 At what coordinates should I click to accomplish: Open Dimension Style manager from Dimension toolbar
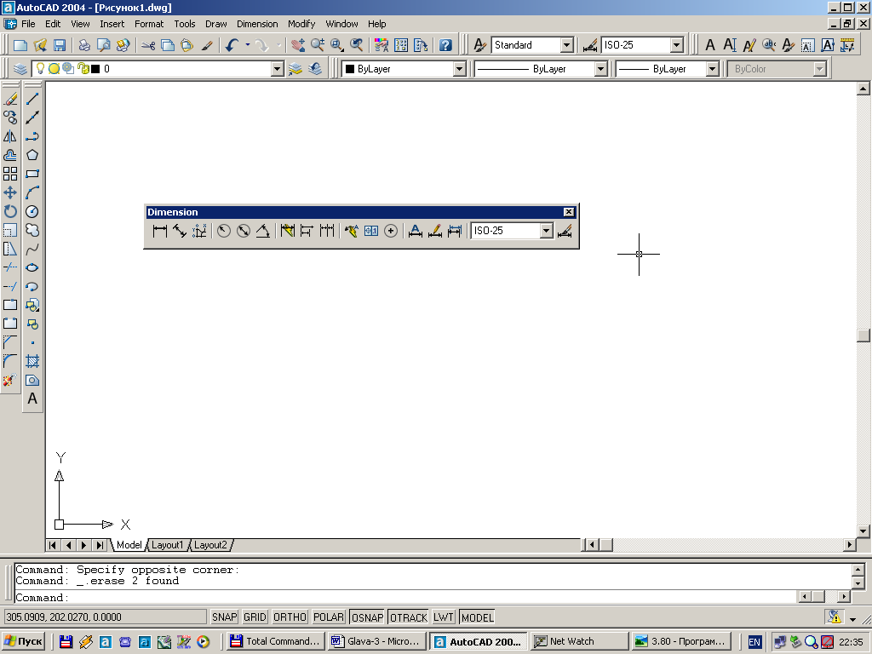[x=565, y=231]
